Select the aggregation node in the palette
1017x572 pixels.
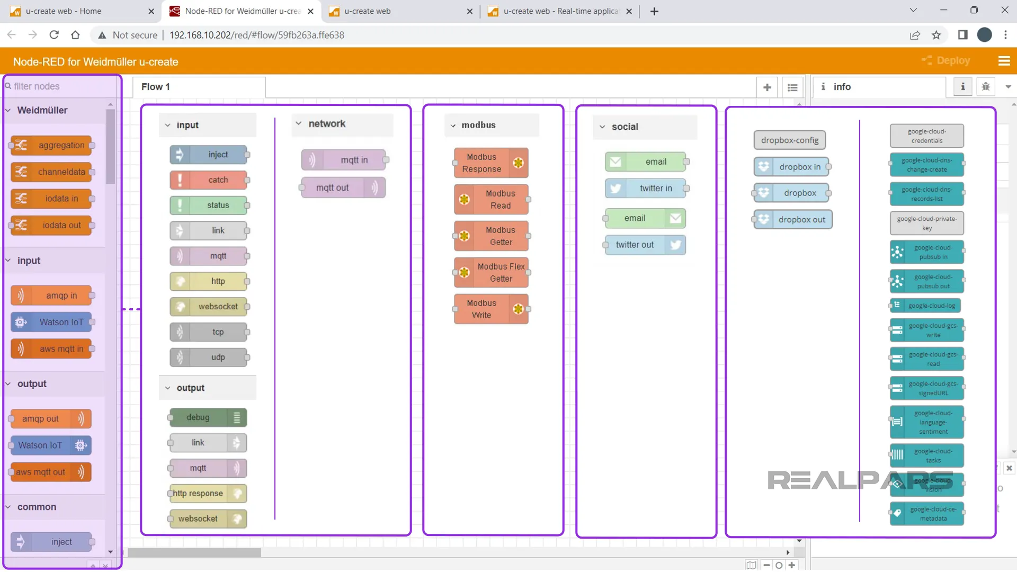click(x=51, y=145)
